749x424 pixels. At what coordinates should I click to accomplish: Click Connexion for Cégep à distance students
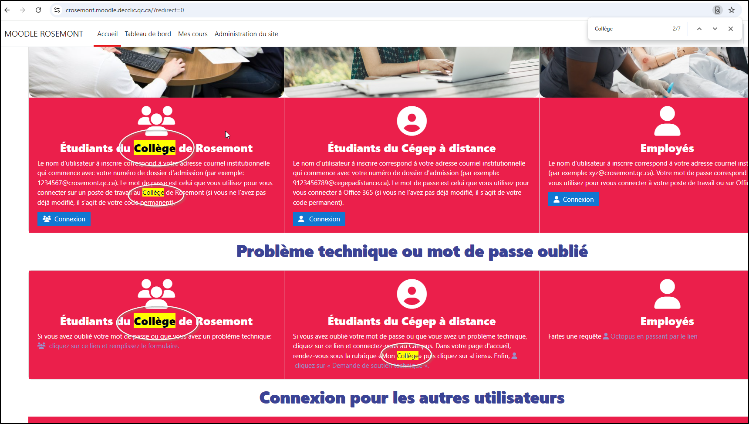pyautogui.click(x=319, y=219)
